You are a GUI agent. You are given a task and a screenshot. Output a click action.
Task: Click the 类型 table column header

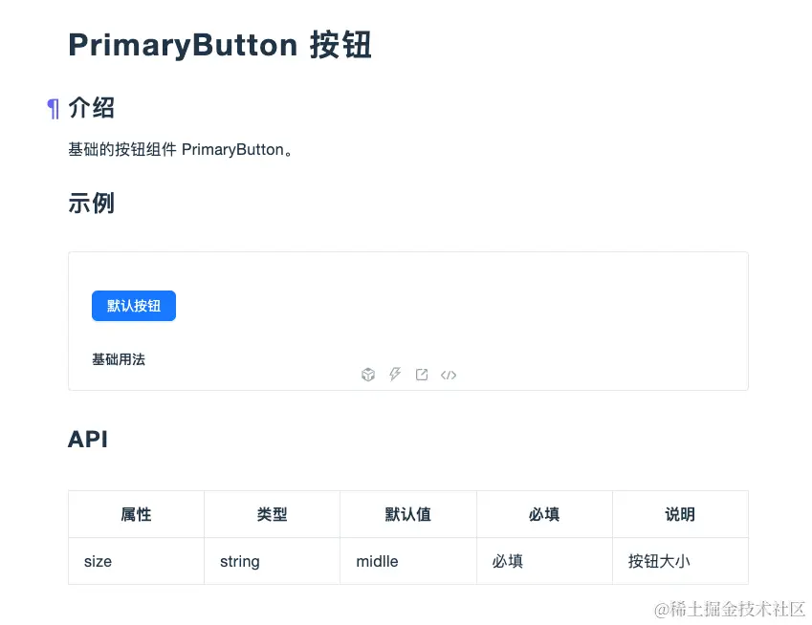point(272,514)
